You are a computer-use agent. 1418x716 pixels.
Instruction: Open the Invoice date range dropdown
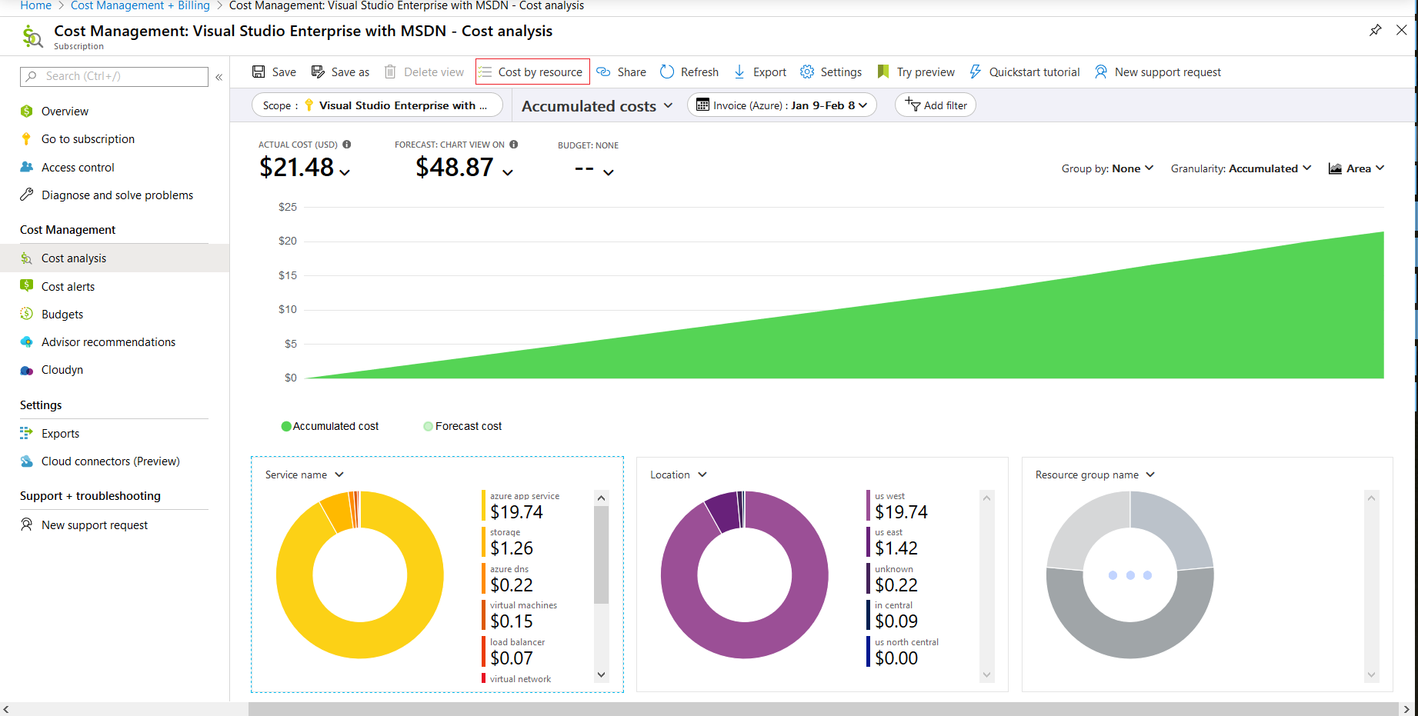(782, 105)
